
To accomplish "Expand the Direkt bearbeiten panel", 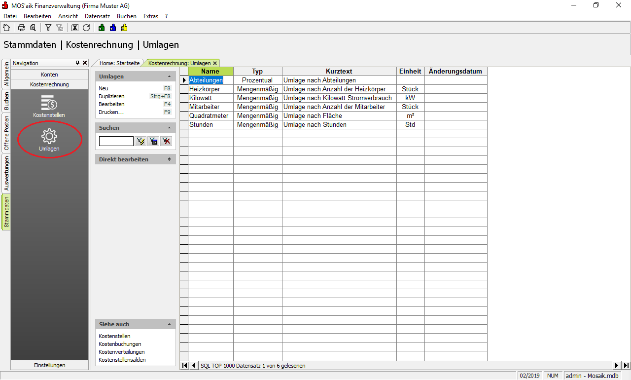I will tap(169, 160).
